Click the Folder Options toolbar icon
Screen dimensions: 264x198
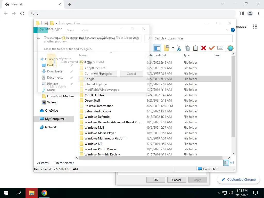(167, 48)
